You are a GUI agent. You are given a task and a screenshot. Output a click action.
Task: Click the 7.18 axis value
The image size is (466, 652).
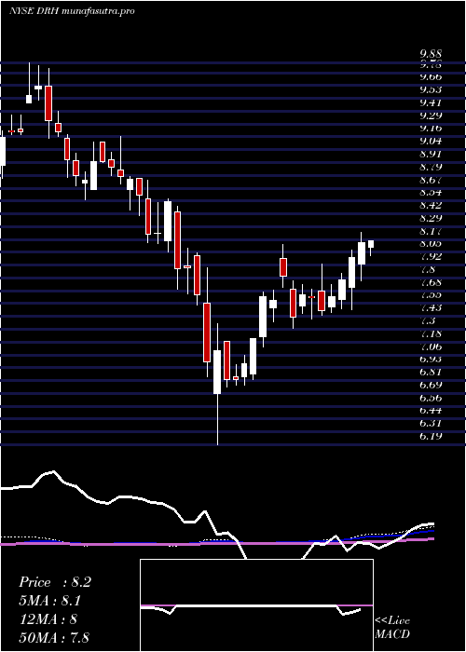[x=431, y=333]
